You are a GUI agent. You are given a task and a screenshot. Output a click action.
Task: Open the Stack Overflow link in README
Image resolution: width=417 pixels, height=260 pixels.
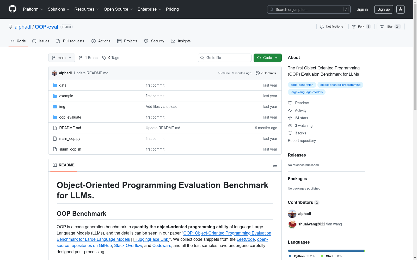(128, 246)
